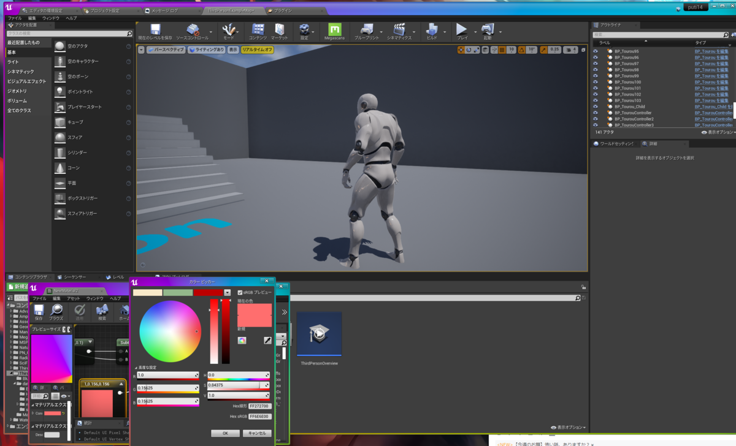
Task: Open Perspective (パースペクティブ) view mode dropdown
Action: click(x=166, y=50)
